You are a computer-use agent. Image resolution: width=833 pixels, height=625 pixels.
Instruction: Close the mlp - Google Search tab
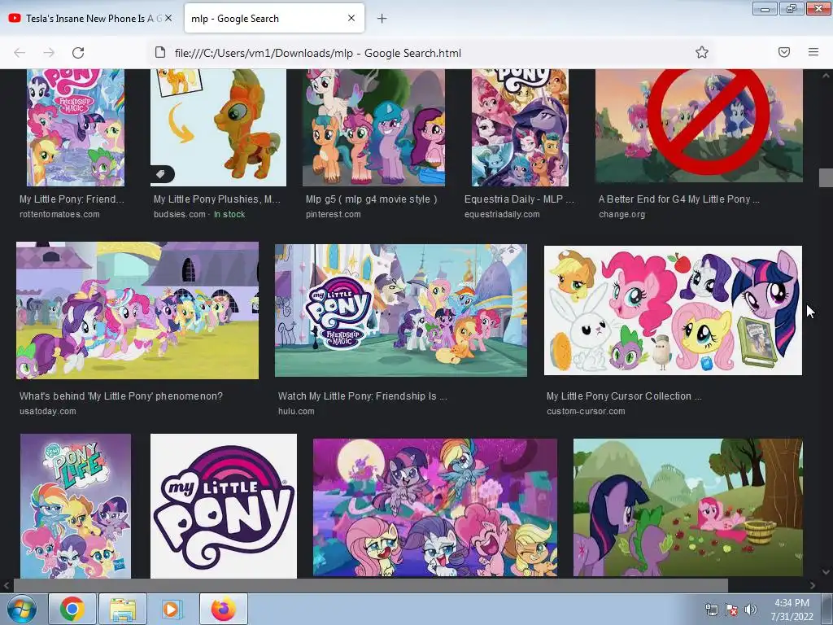tap(351, 18)
